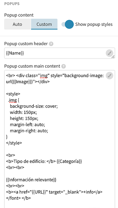Open help for Popup custom header

(51, 44)
